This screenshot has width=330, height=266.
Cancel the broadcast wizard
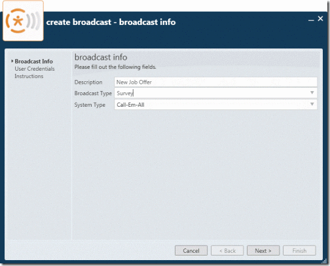click(x=191, y=250)
